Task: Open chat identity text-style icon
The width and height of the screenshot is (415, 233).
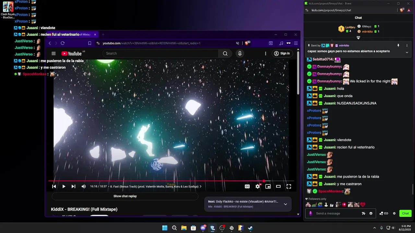Action: [x=363, y=213]
